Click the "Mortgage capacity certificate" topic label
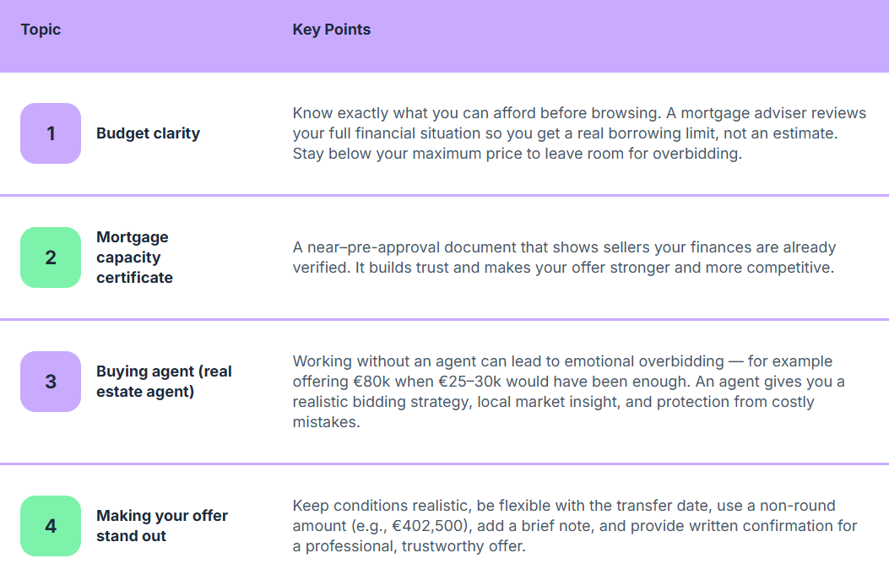Screen dimensions: 889x580 click(134, 257)
